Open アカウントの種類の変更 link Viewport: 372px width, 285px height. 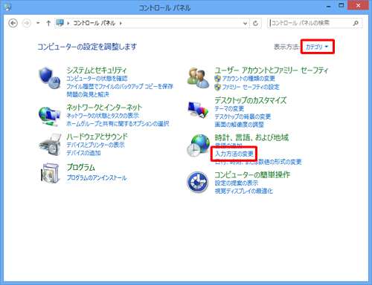(x=248, y=79)
